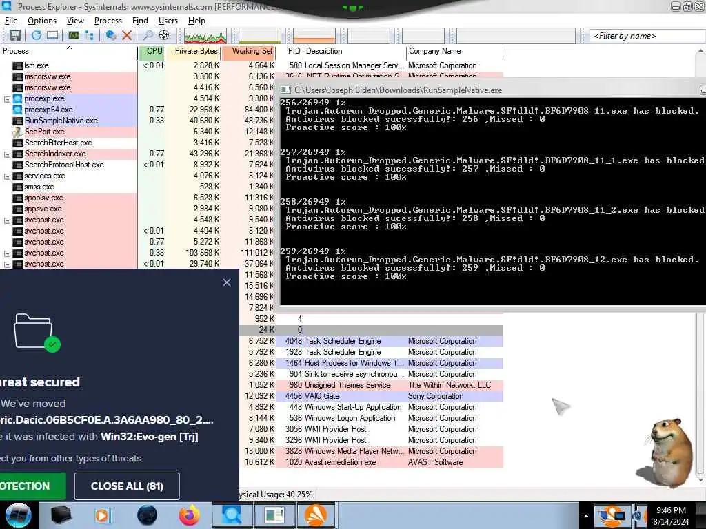Screen dimensions: 706x529
Task: Click the Filter by name field
Action: point(647,36)
